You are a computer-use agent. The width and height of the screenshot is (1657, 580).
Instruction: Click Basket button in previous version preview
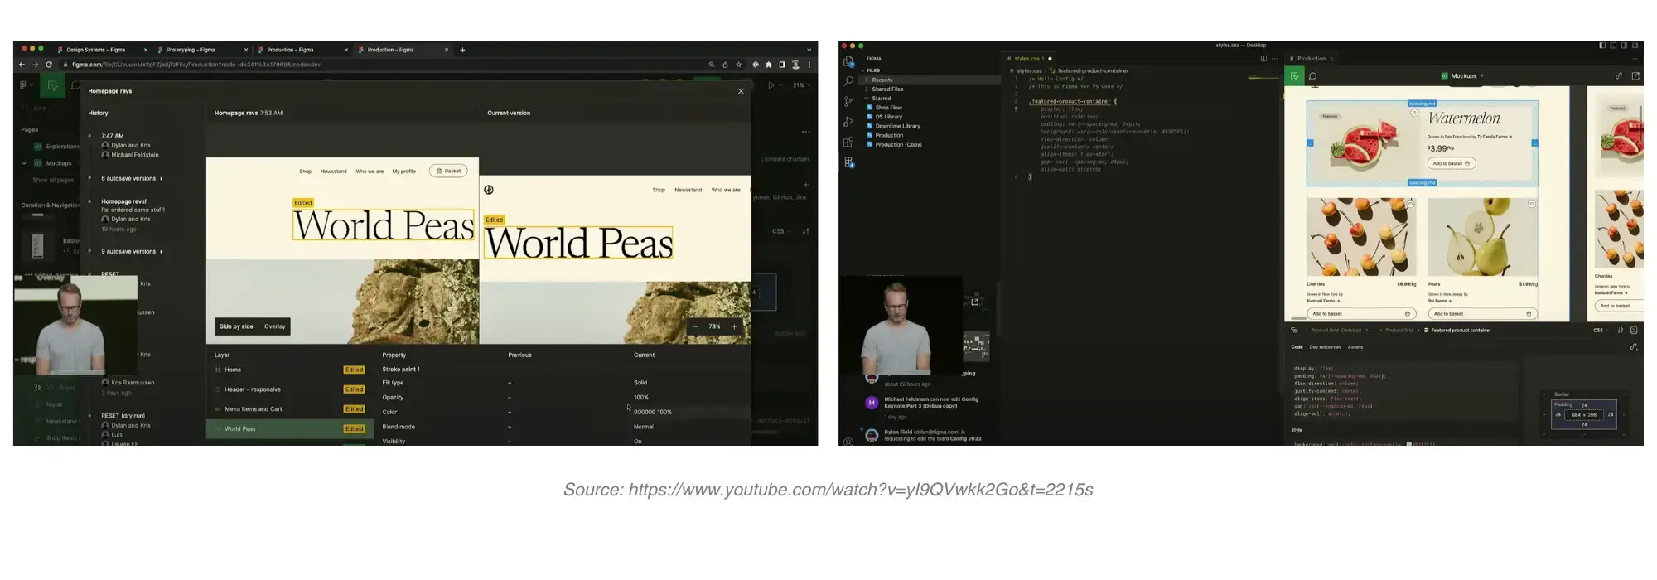click(x=448, y=171)
